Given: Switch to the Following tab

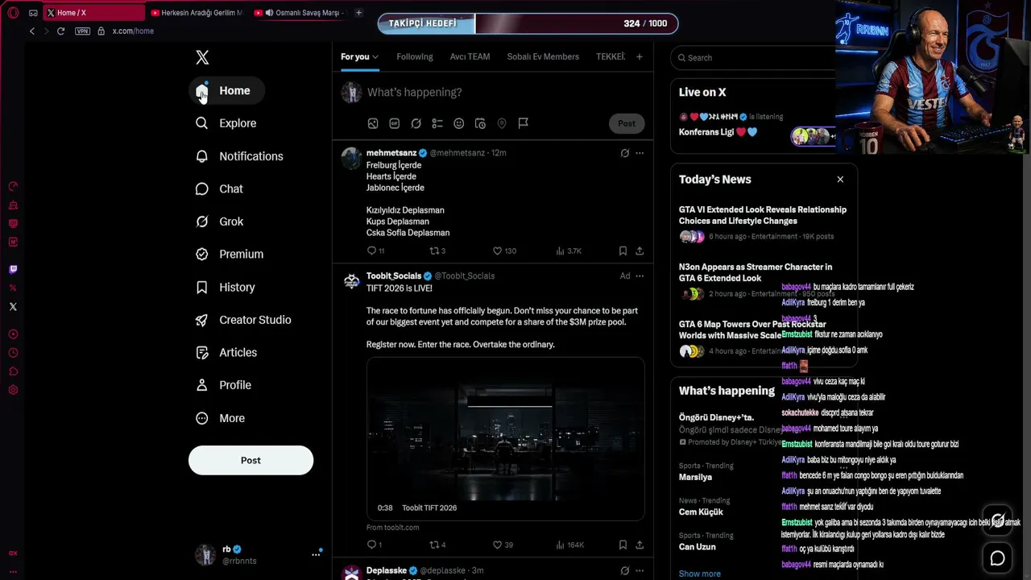Looking at the screenshot, I should [415, 57].
